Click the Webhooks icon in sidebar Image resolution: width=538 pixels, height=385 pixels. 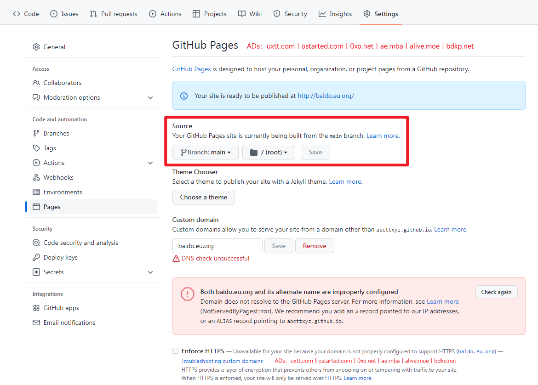click(36, 177)
